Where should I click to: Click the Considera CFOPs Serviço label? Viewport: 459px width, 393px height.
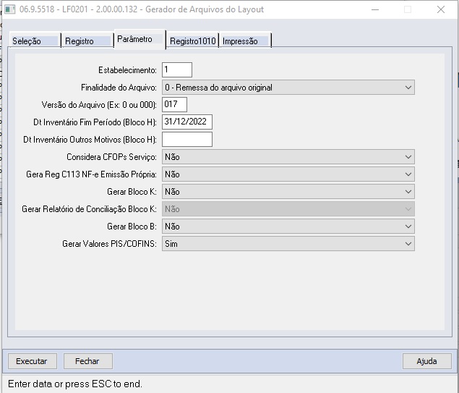coord(111,157)
